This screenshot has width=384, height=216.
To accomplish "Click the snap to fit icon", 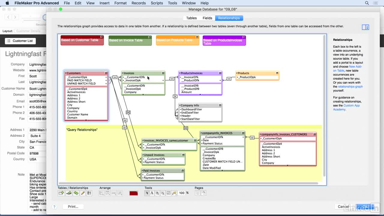I will tap(169, 193).
